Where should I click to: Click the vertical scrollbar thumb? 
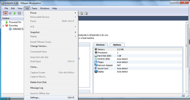pos(187,46)
